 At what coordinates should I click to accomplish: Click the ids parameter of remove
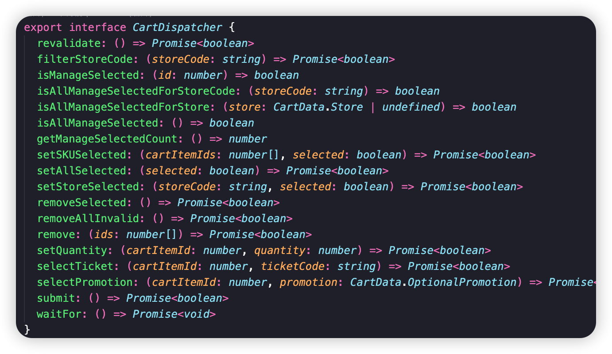click(104, 235)
